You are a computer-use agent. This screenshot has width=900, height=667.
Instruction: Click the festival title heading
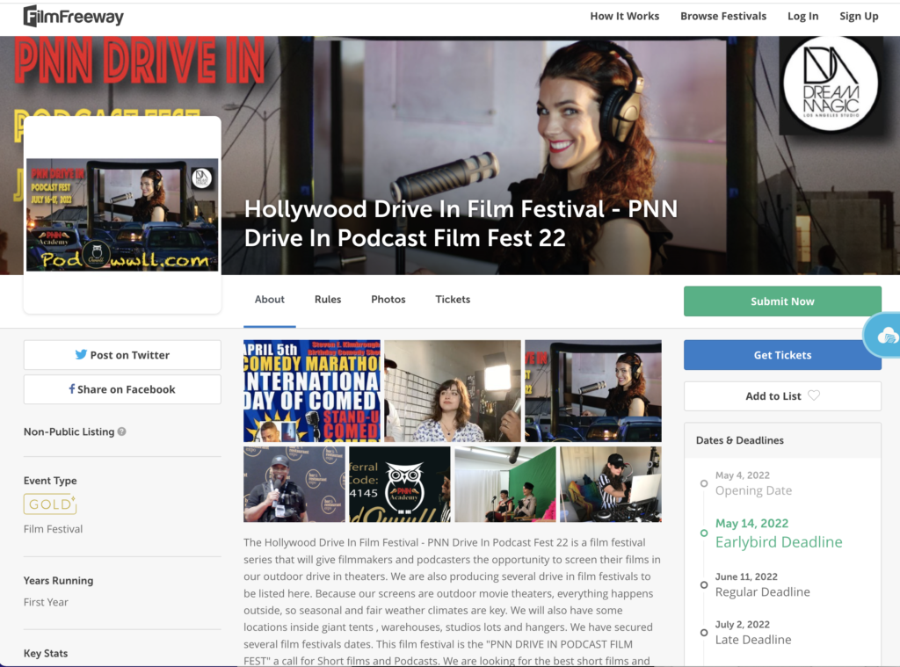point(461,223)
